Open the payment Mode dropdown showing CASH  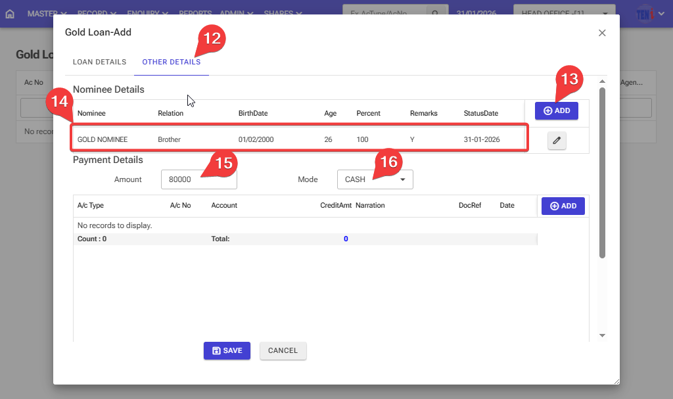click(x=375, y=179)
